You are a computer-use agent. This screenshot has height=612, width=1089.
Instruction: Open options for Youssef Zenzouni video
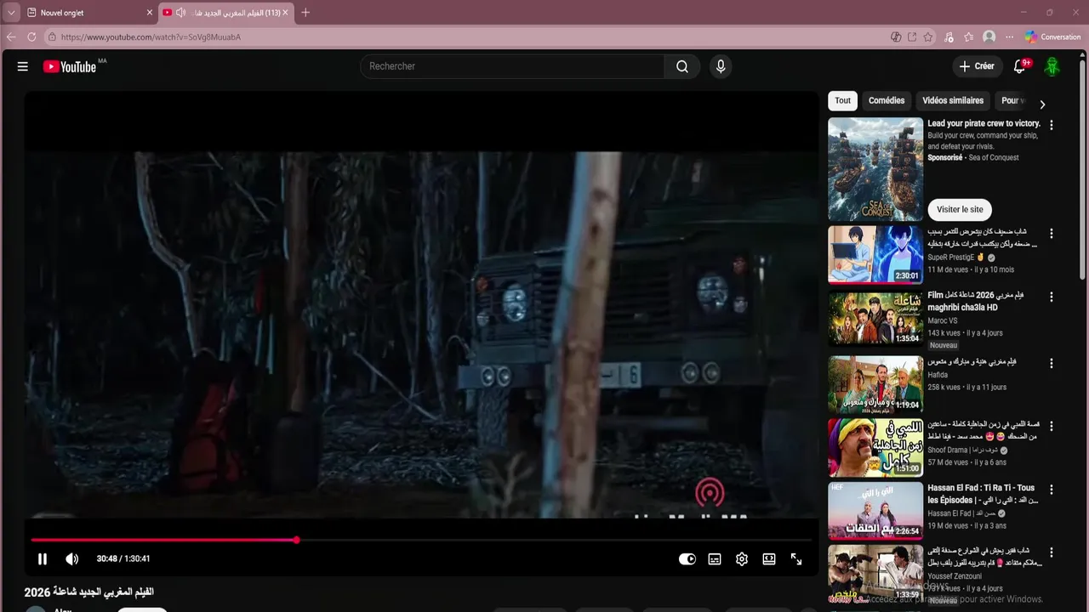pyautogui.click(x=1051, y=553)
